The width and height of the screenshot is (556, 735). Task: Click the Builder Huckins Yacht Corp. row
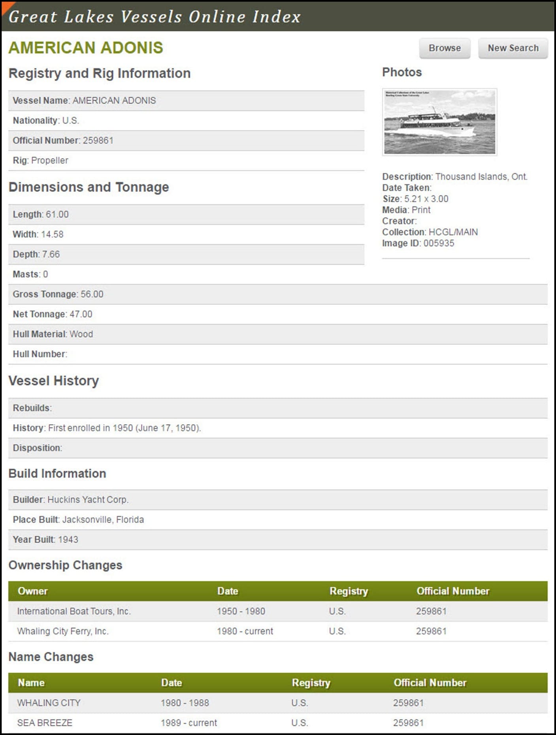point(71,500)
